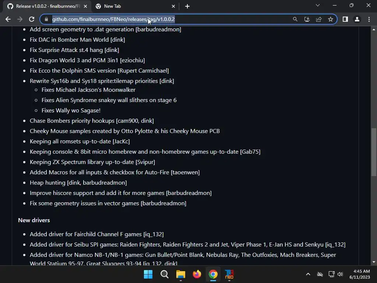Click 'Chase Bombers priority hookups' line

pos(92,121)
